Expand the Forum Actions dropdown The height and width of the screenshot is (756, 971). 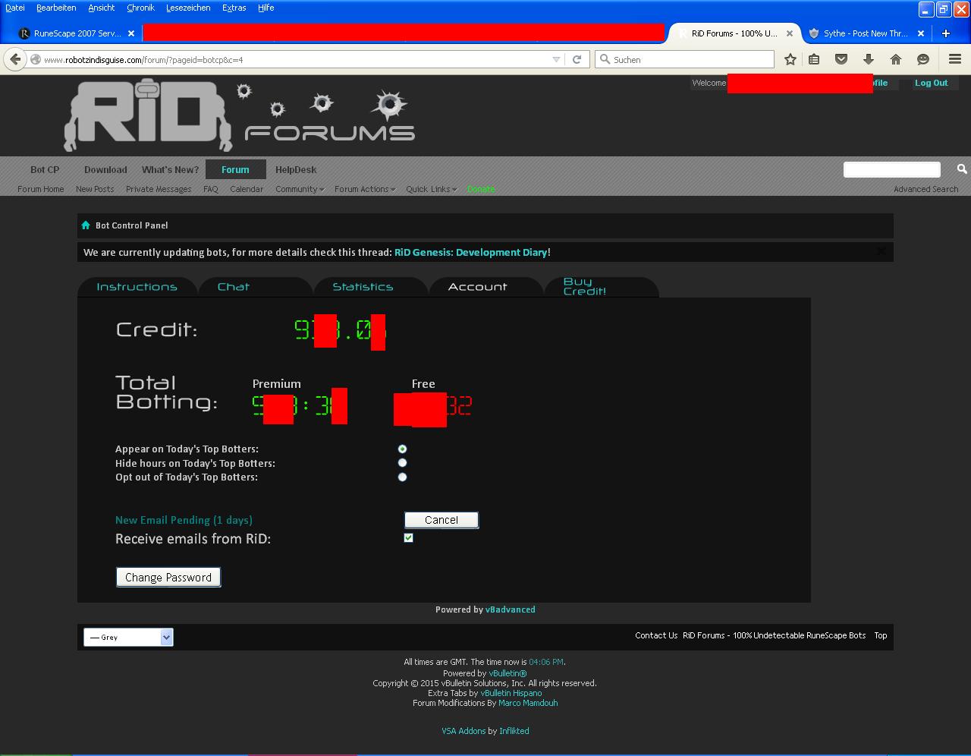pos(364,189)
